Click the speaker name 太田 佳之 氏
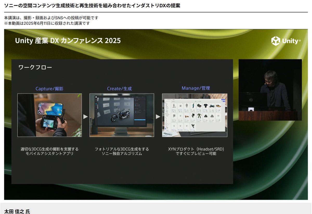The width and height of the screenshot is (312, 214). click(17, 211)
